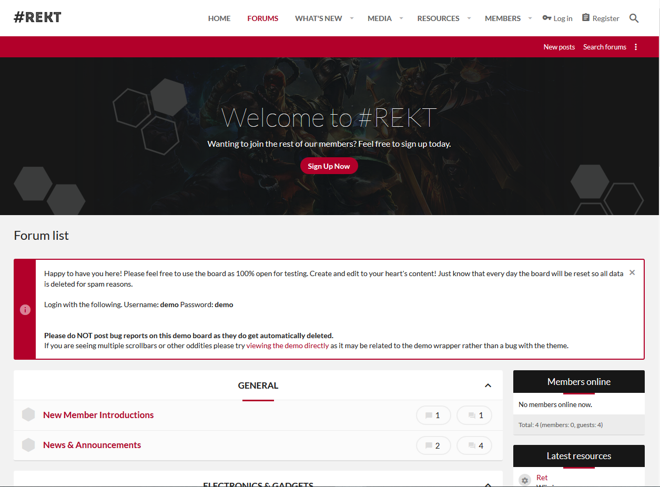The image size is (660, 487).
Task: Open the New posts link
Action: point(559,47)
